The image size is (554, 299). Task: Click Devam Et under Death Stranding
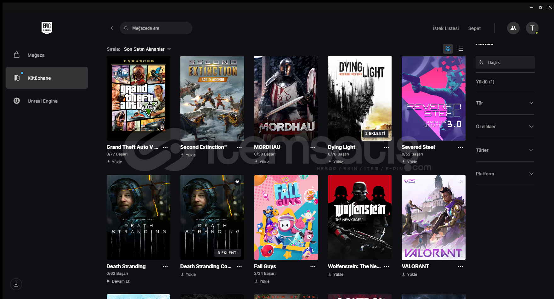118,281
